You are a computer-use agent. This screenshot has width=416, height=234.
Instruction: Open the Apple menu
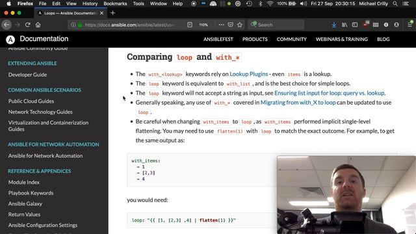click(x=8, y=4)
